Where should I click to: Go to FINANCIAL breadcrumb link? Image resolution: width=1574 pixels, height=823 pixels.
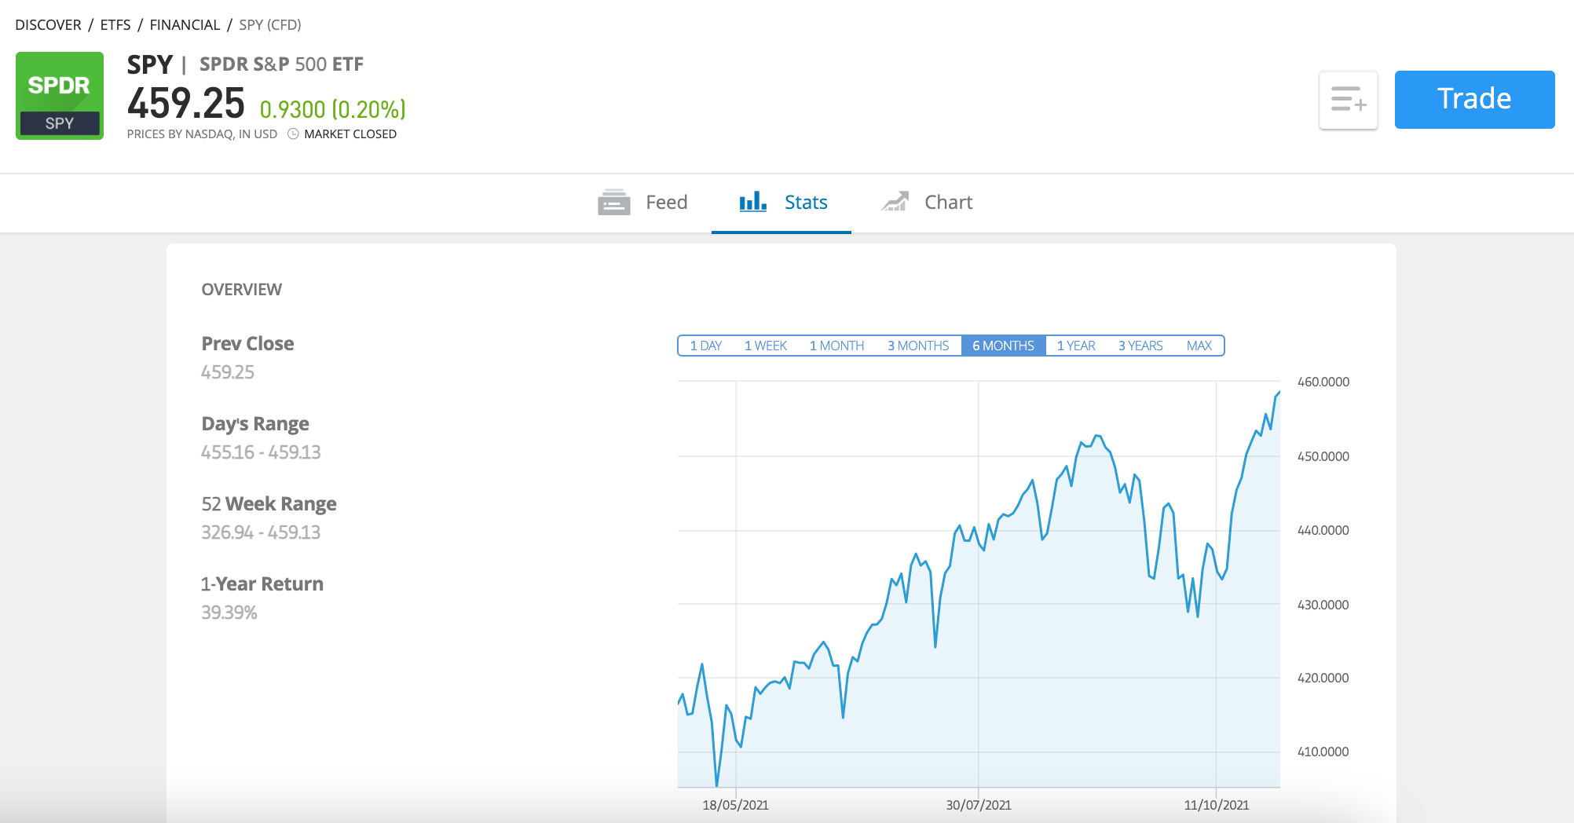(185, 25)
